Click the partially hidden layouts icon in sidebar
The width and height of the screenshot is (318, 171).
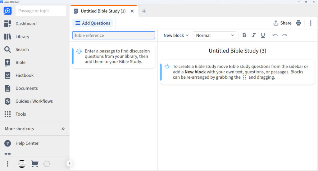click(x=7, y=154)
